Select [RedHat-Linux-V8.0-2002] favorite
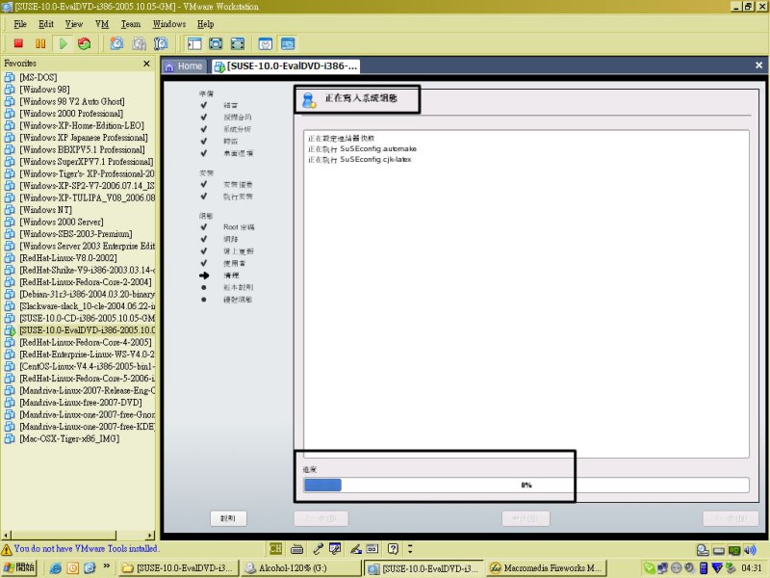The image size is (770, 578). coord(67,258)
